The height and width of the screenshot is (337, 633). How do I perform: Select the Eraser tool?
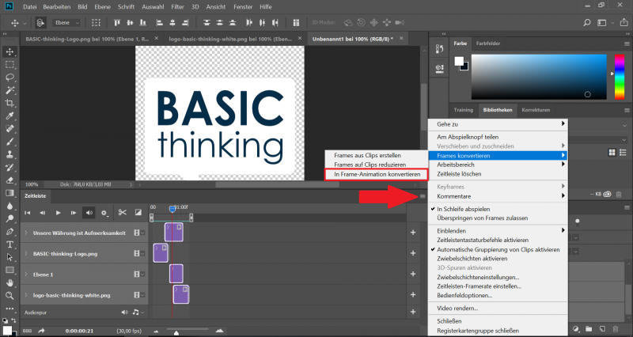pos(9,180)
